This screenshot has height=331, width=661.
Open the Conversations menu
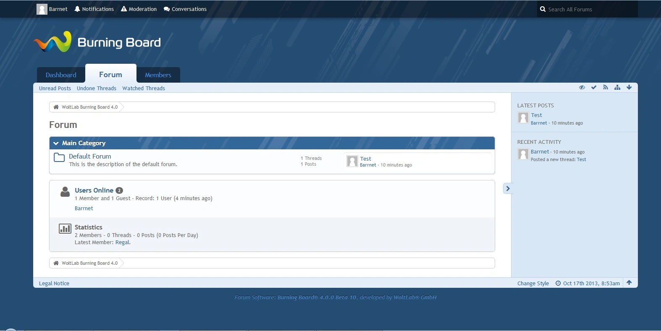185,9
